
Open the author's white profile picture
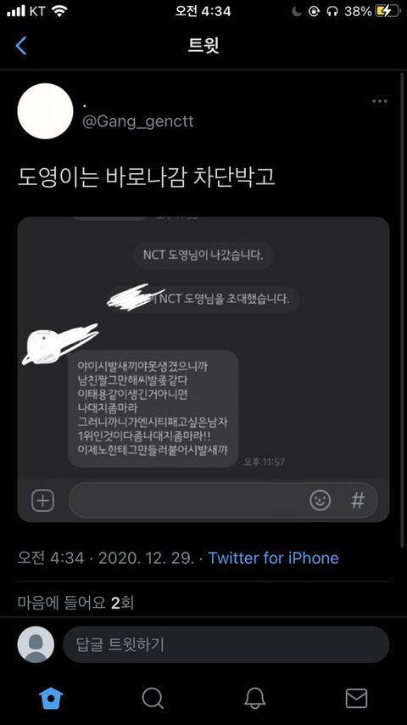45,111
